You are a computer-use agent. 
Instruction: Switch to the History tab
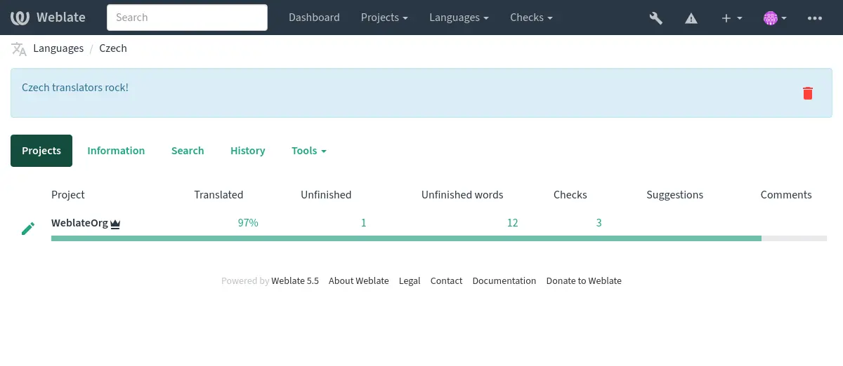point(247,151)
